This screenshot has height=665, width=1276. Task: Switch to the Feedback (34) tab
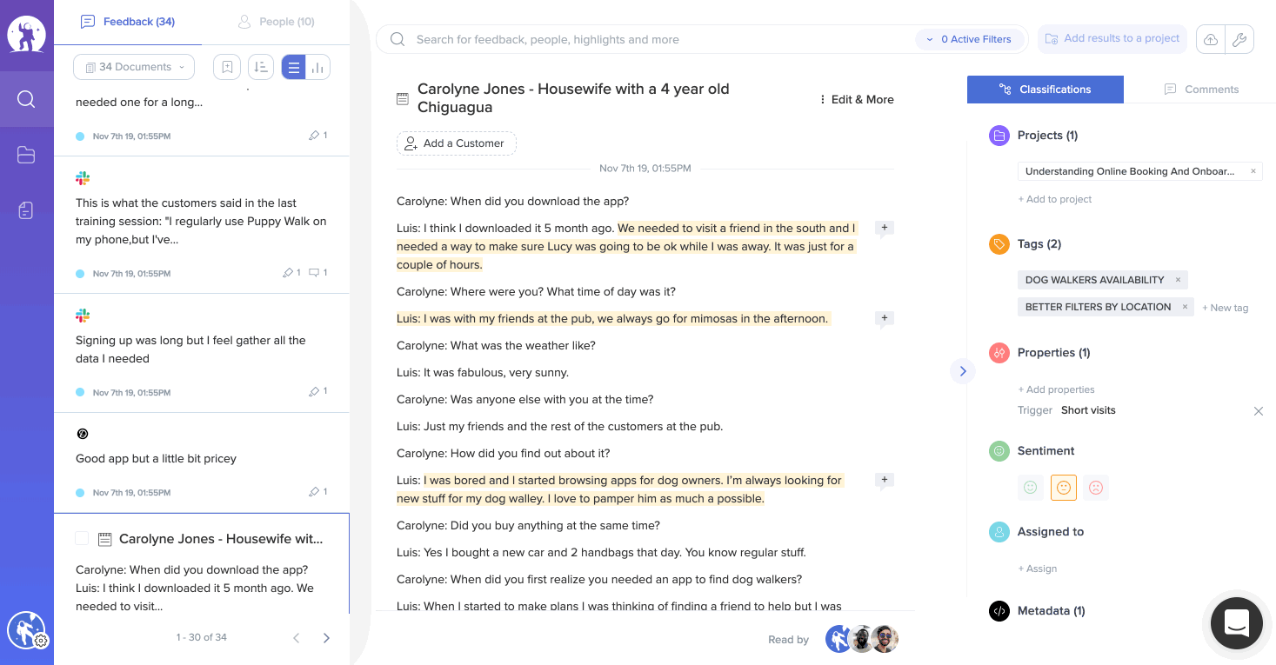coord(128,22)
